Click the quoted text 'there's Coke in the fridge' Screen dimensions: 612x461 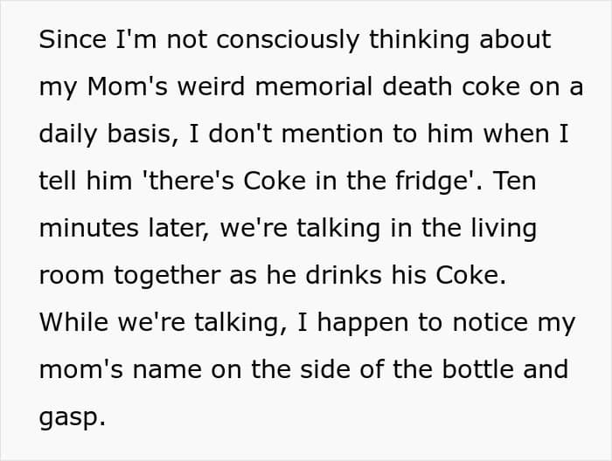tap(310, 182)
